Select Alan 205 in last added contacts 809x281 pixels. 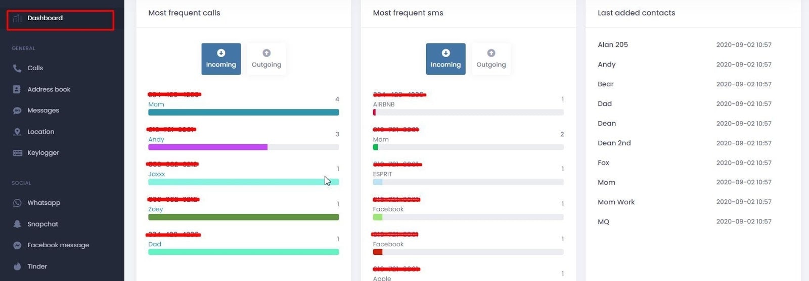pos(613,45)
